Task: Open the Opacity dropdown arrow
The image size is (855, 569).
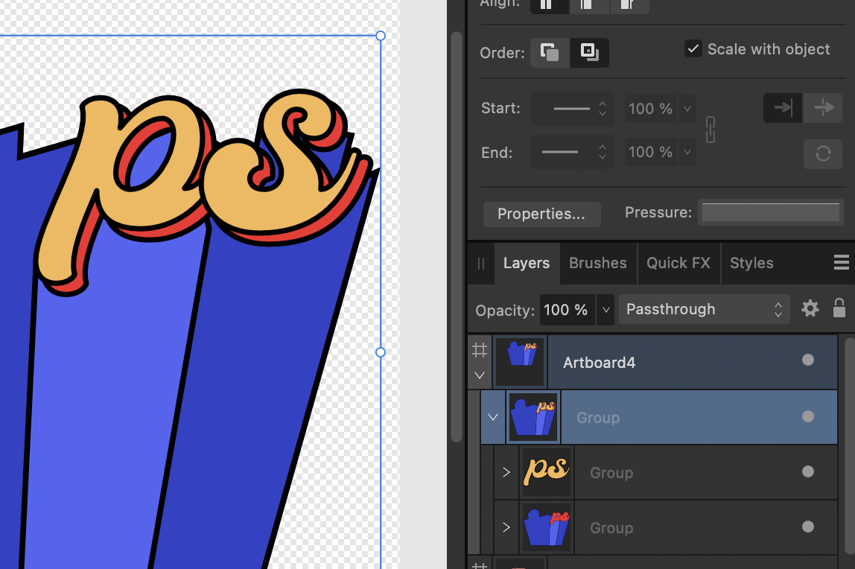Action: tap(606, 310)
